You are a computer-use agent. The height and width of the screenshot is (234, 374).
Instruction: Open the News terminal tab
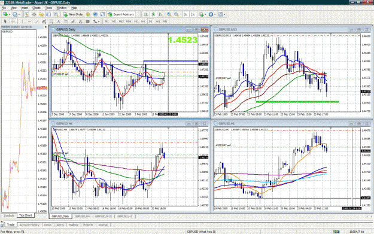48,225
